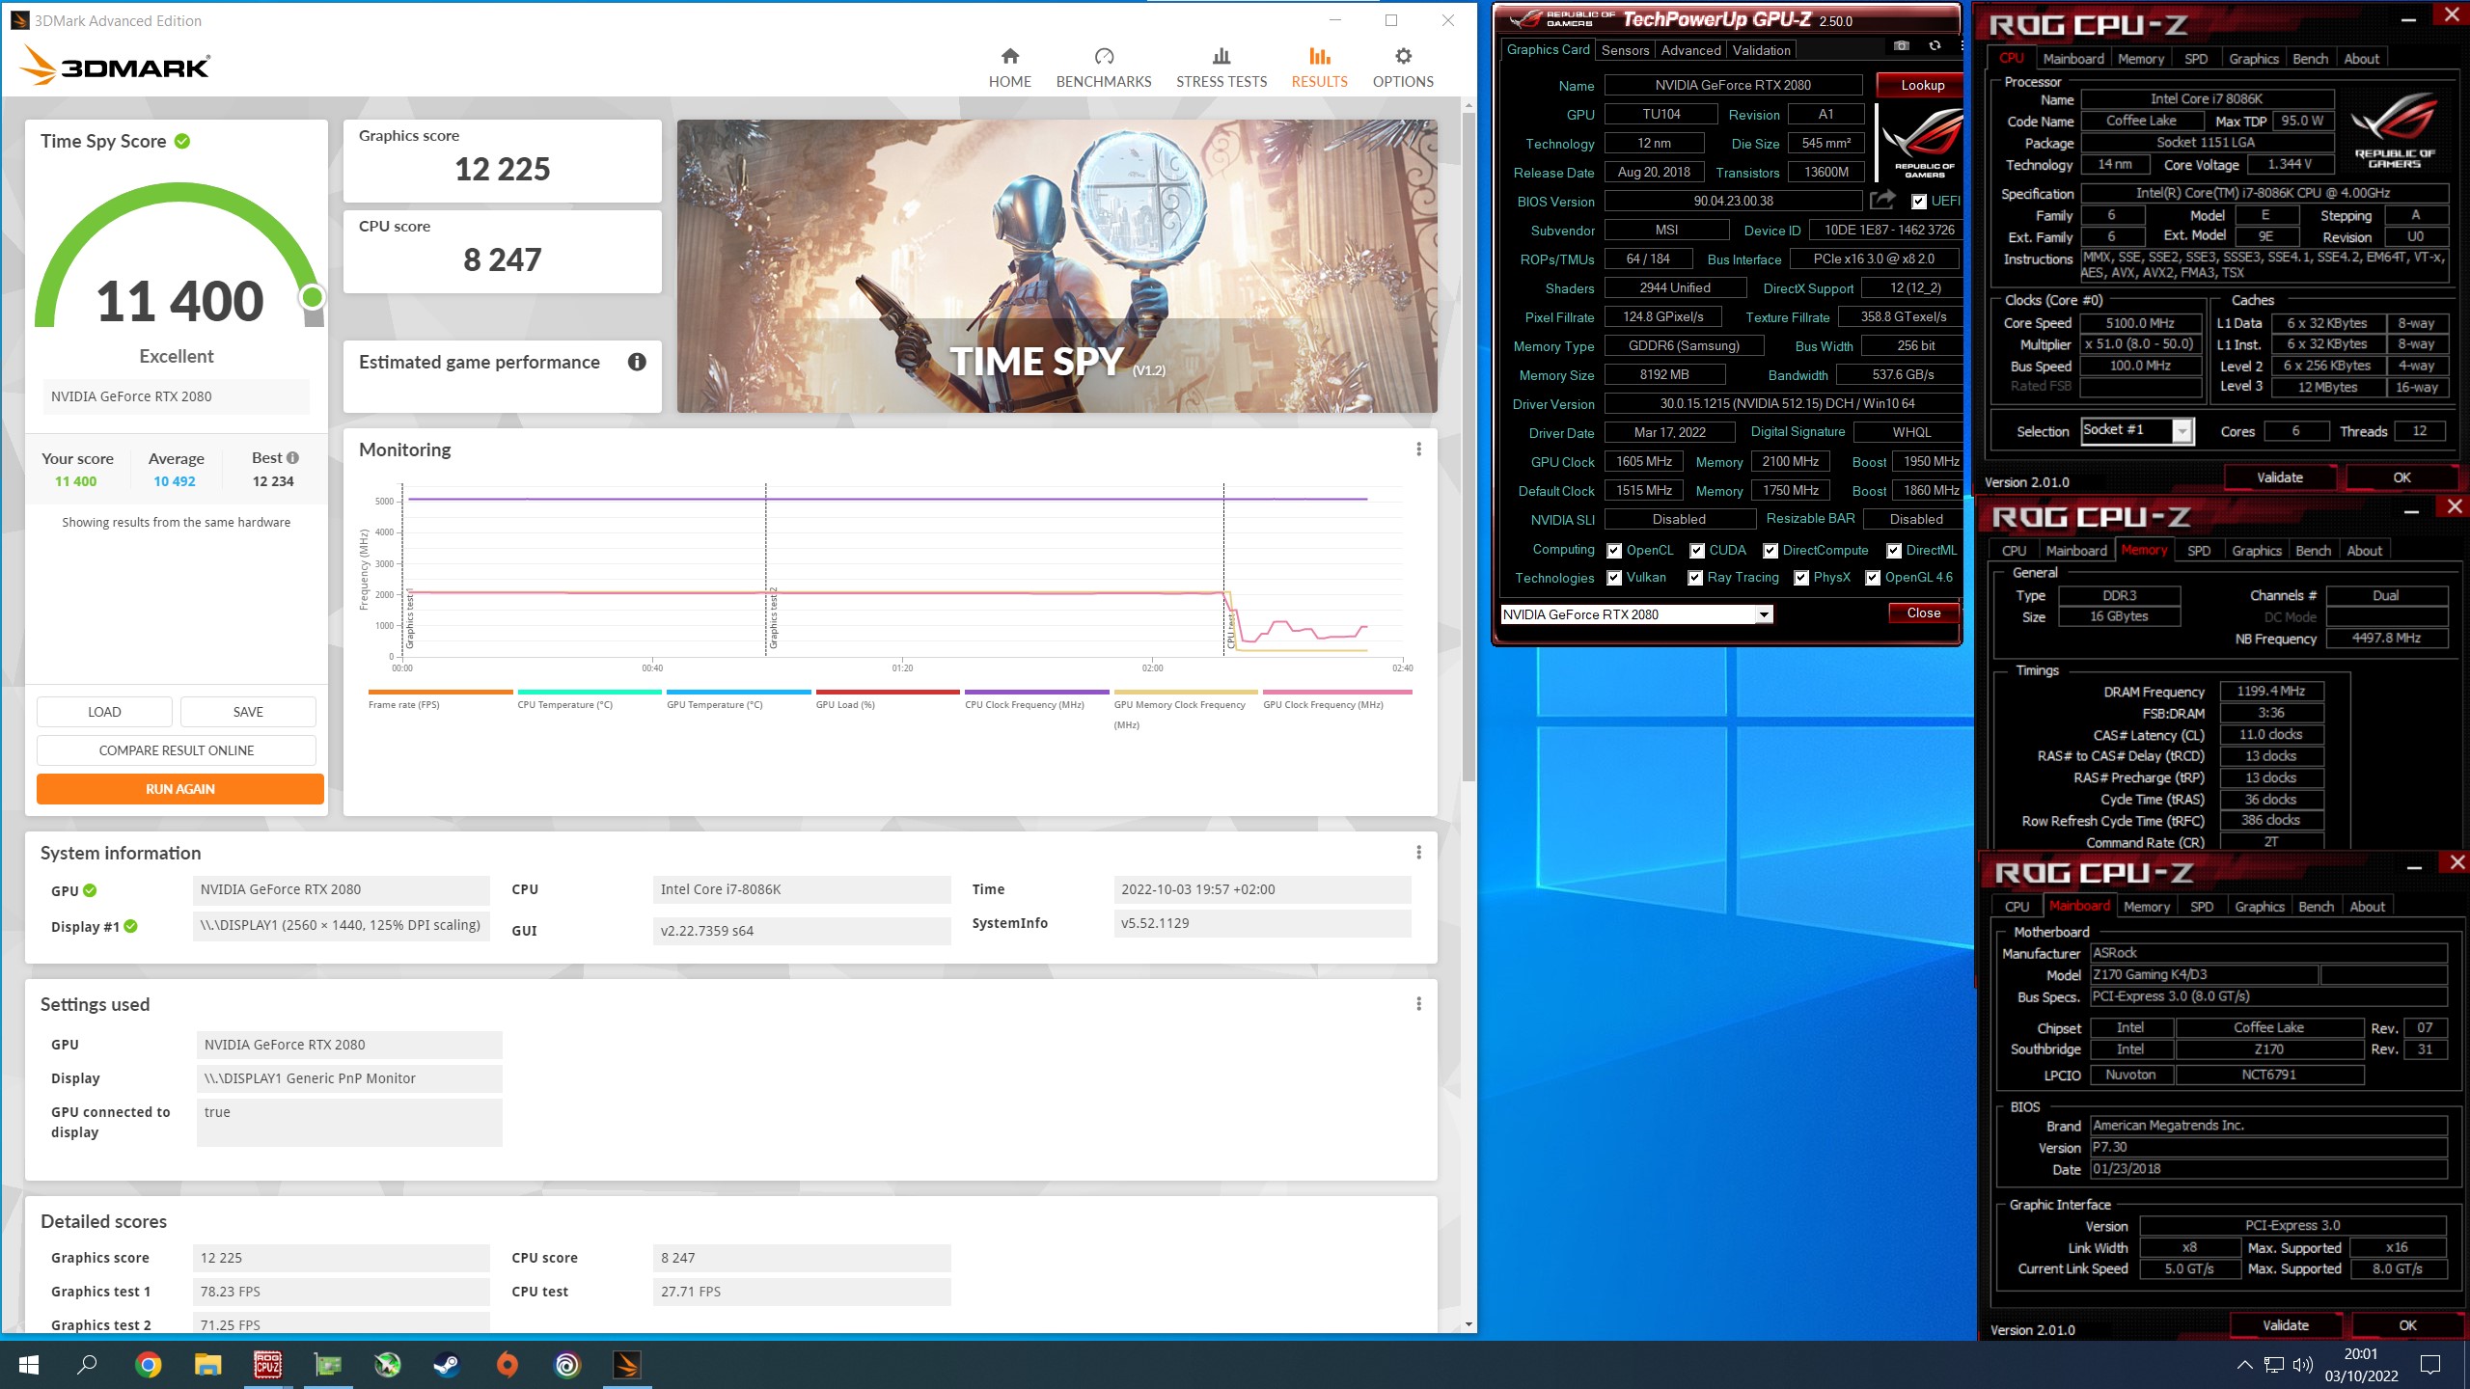The image size is (2470, 1389).
Task: Open the Settings used three-dot menu
Action: click(1418, 1004)
